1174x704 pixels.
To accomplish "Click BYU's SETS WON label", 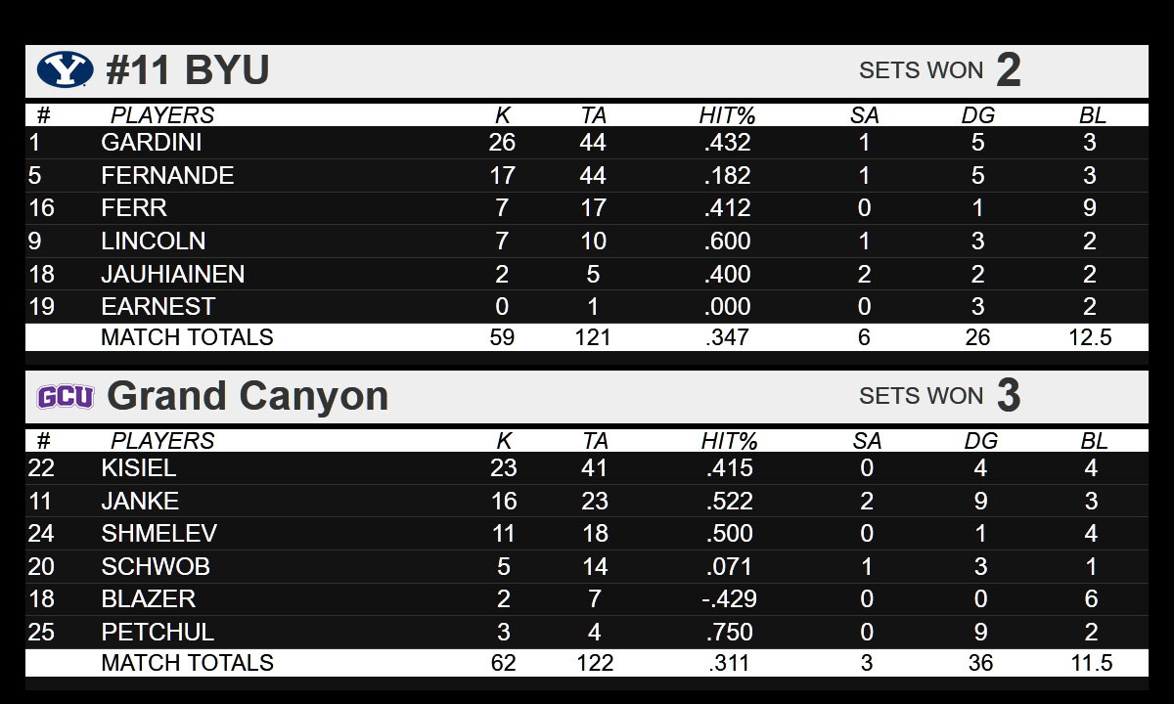I will (921, 70).
